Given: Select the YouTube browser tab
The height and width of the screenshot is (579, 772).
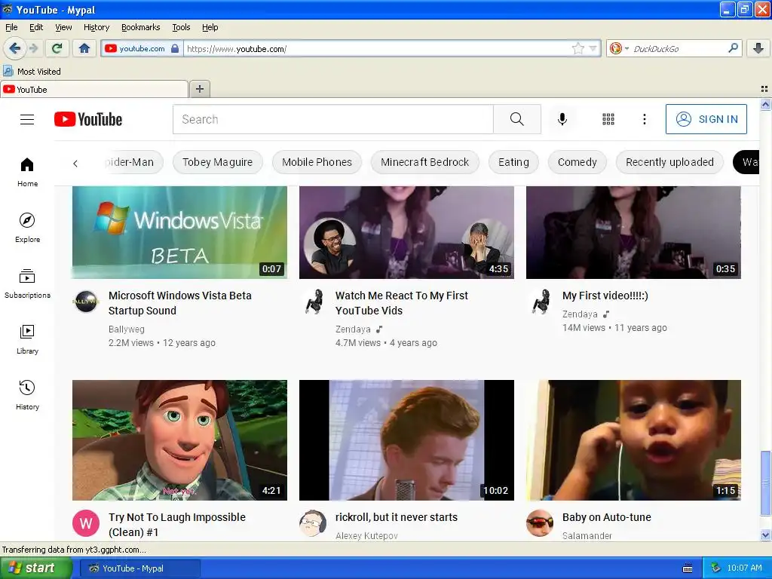Looking at the screenshot, I should click(94, 89).
